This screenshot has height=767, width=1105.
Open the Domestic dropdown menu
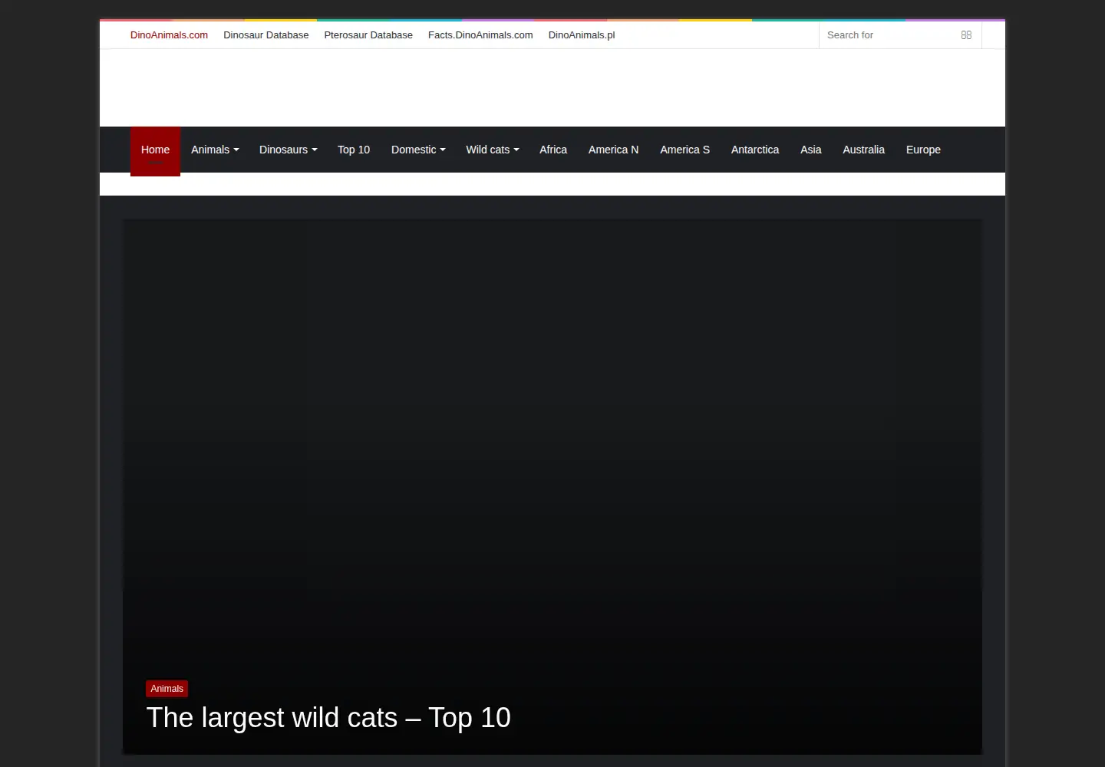(x=418, y=150)
